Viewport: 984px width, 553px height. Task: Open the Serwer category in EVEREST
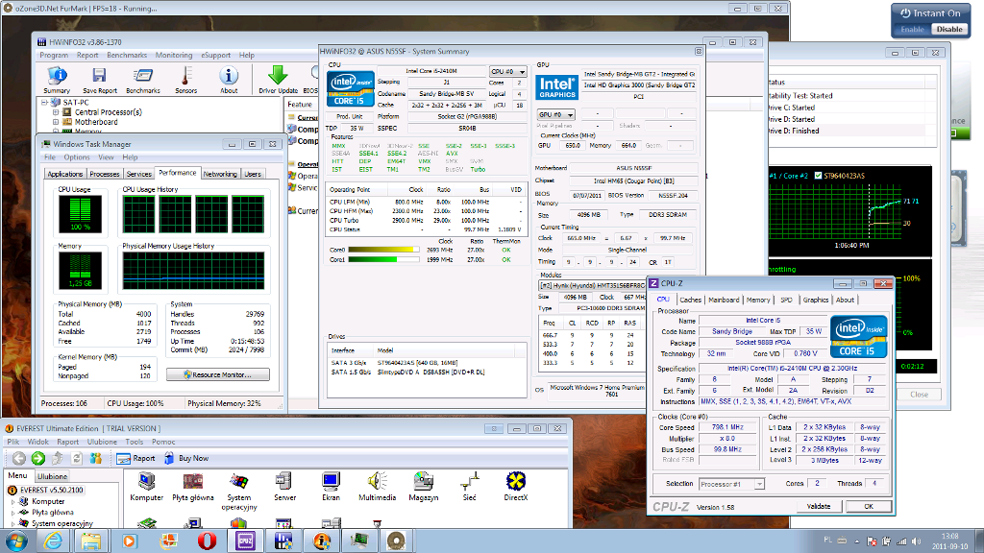click(x=284, y=487)
